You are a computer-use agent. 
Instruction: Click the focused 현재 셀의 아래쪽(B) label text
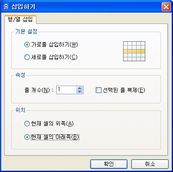55,137
